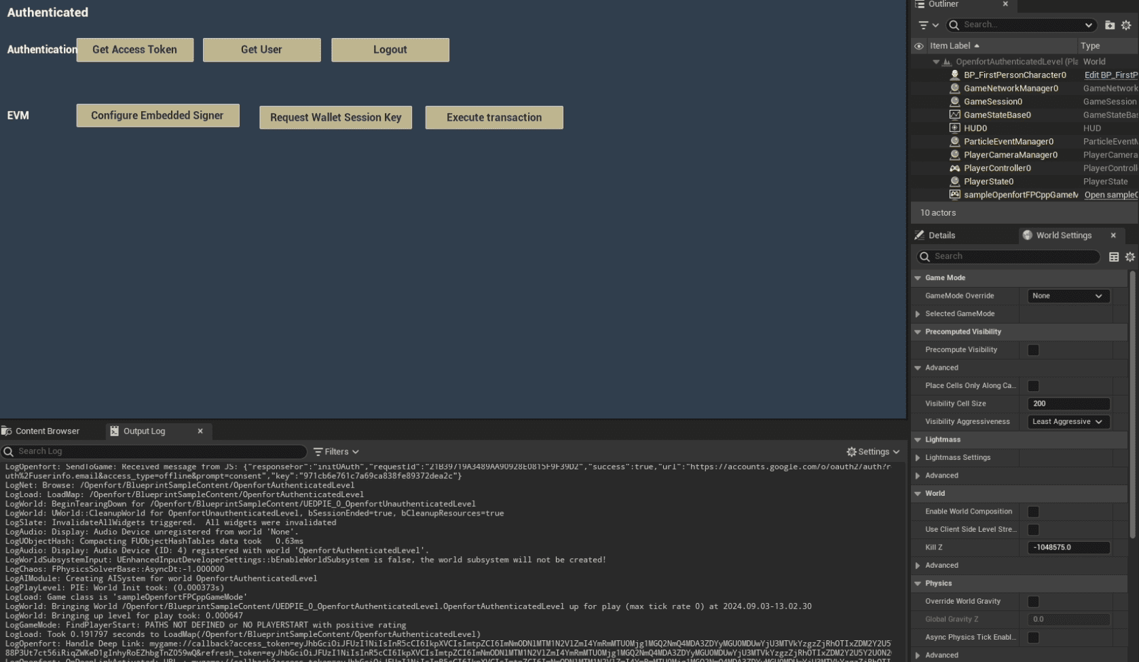Open the Details panel settings gear
1139x662 pixels.
pos(1130,257)
